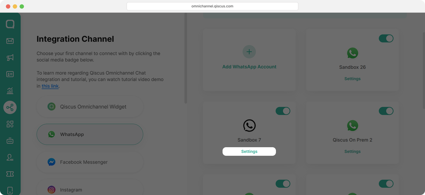Click the Qiscus logo at sidebar top

[x=10, y=24]
